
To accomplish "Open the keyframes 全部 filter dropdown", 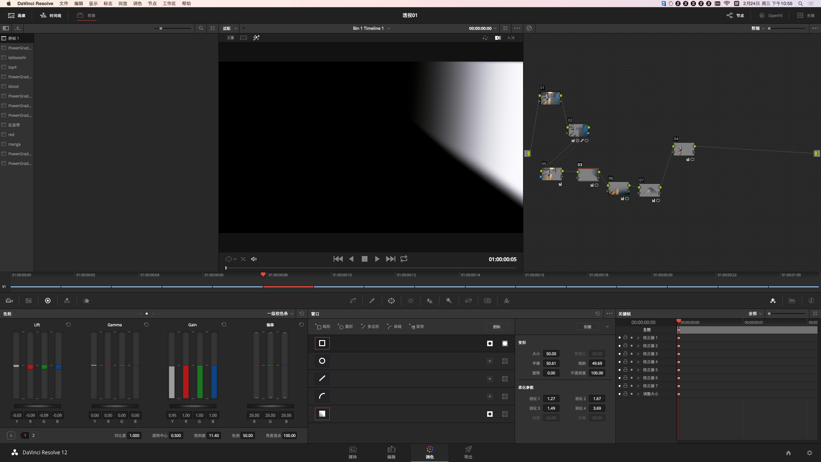I will pos(755,313).
